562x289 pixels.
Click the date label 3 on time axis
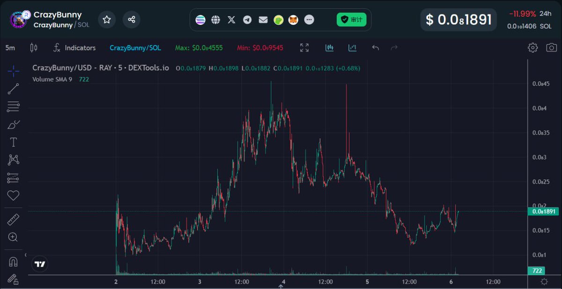(200, 282)
